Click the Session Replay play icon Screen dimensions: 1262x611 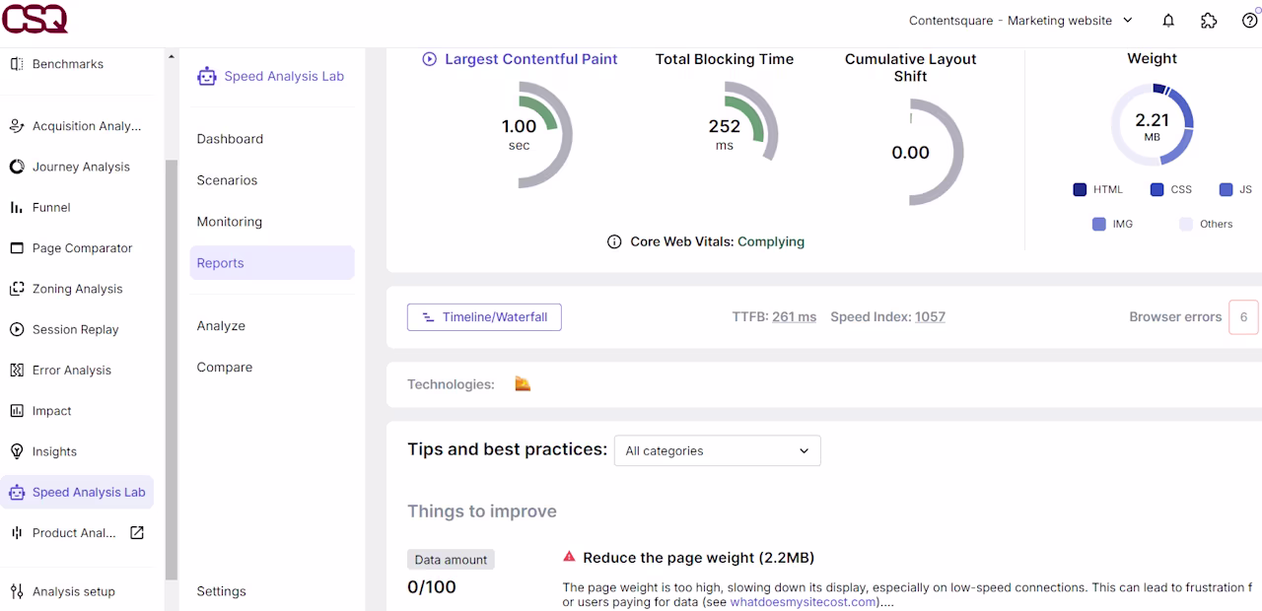coord(17,329)
